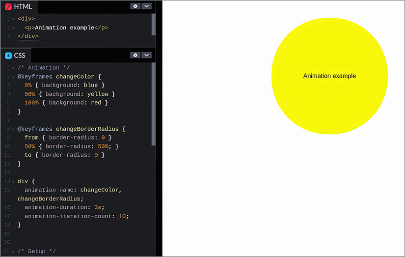
Task: Click 'changeColor' in the keyframes declaration
Action: 75,77
